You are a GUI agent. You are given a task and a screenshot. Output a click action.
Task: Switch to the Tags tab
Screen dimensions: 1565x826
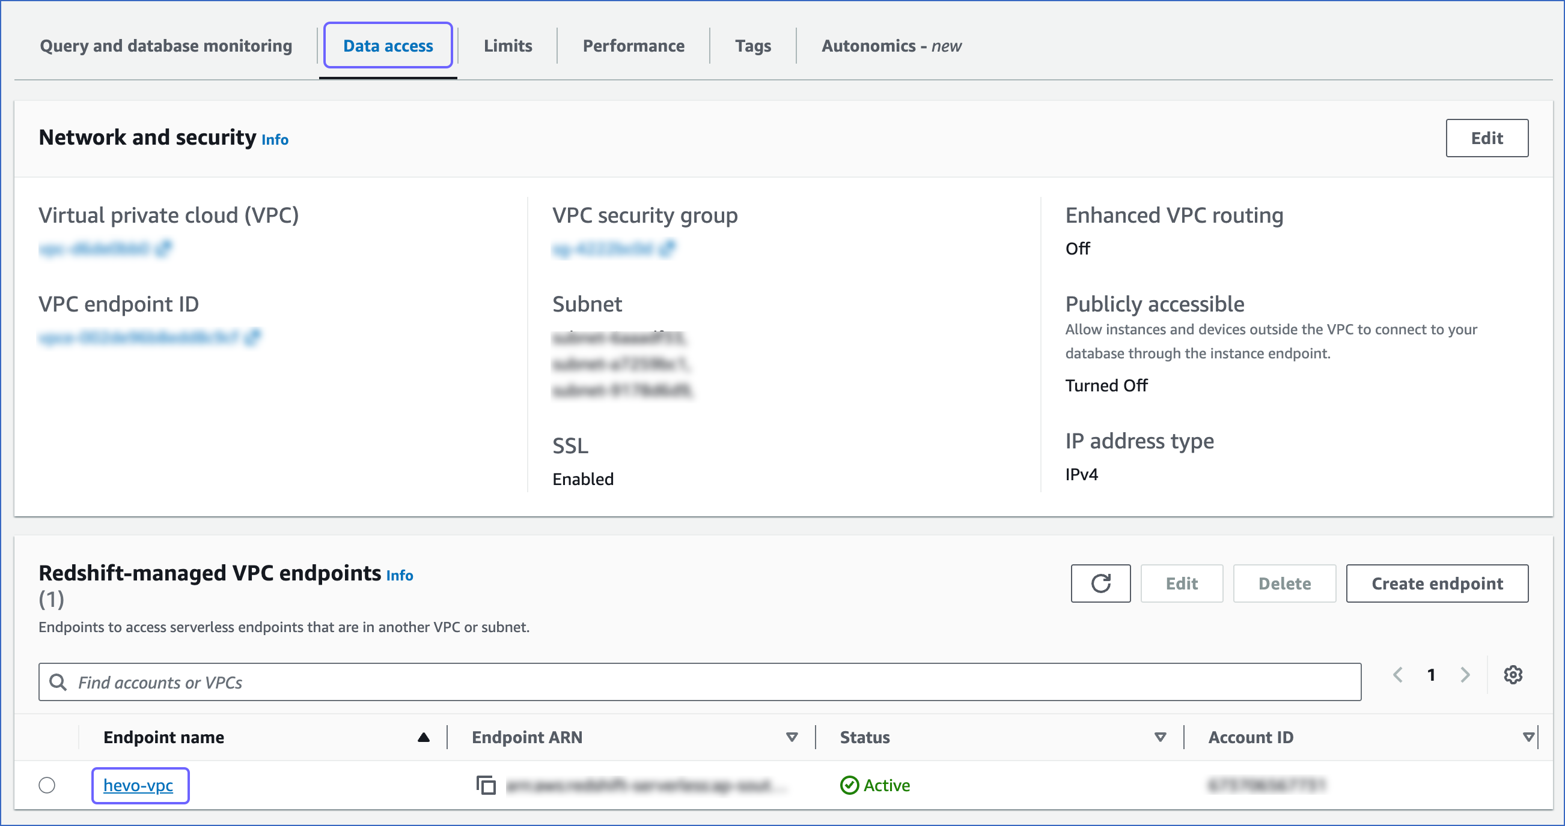click(x=752, y=45)
